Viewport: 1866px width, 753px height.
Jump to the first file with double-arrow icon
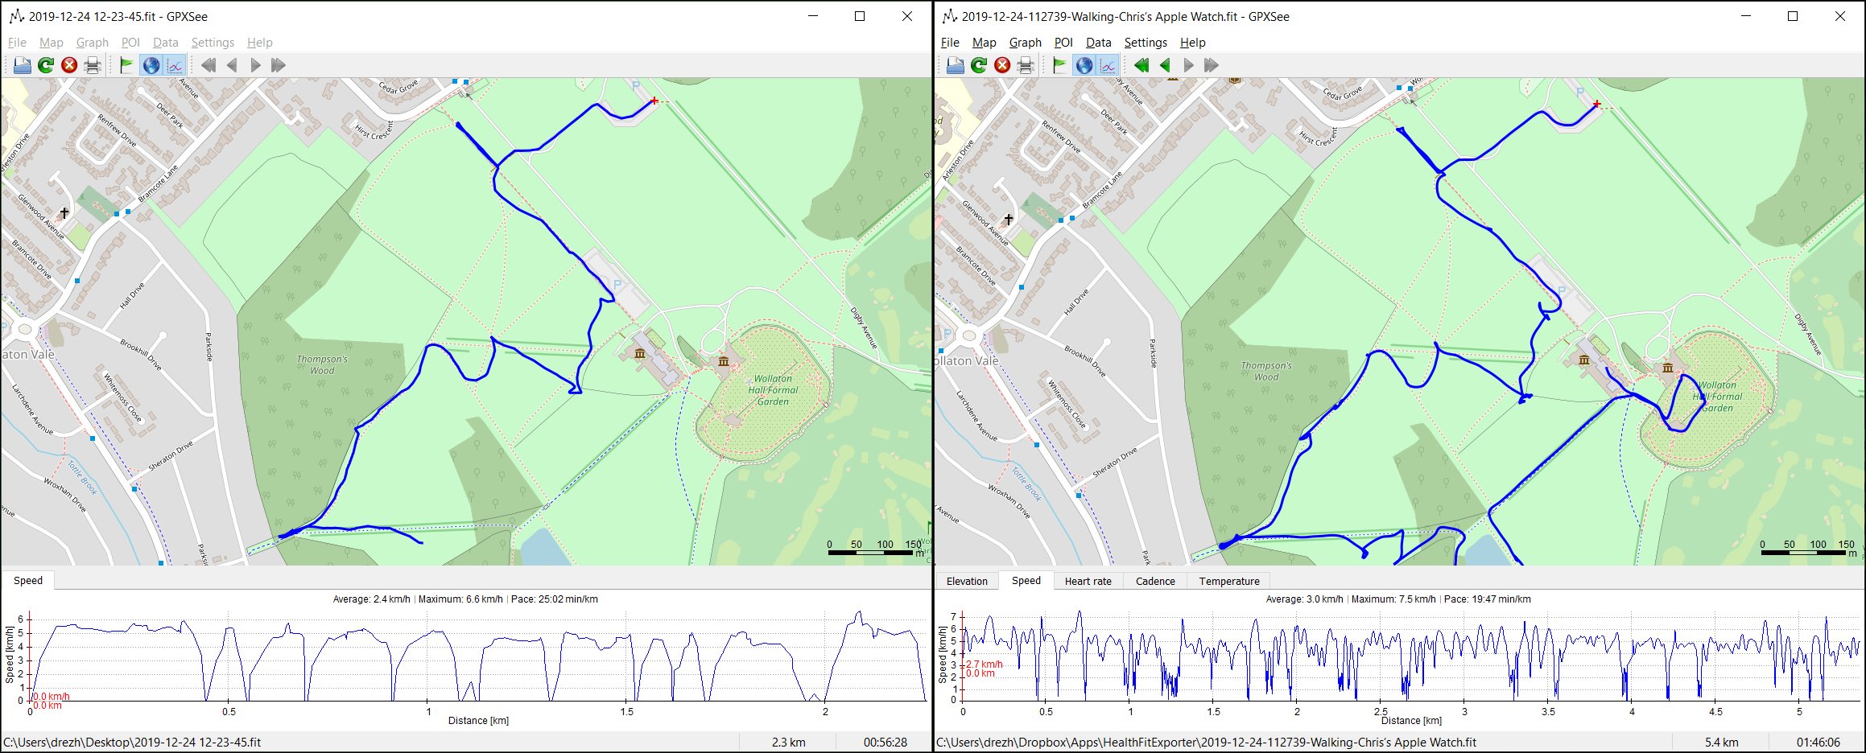click(x=208, y=65)
